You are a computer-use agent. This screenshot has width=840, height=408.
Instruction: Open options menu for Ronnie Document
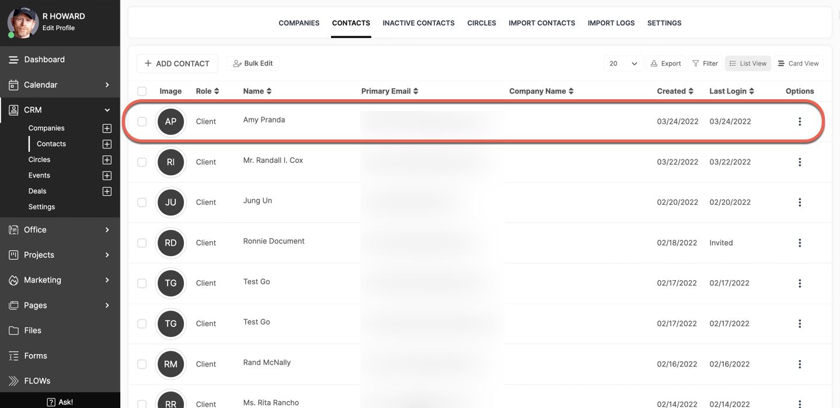coord(800,243)
